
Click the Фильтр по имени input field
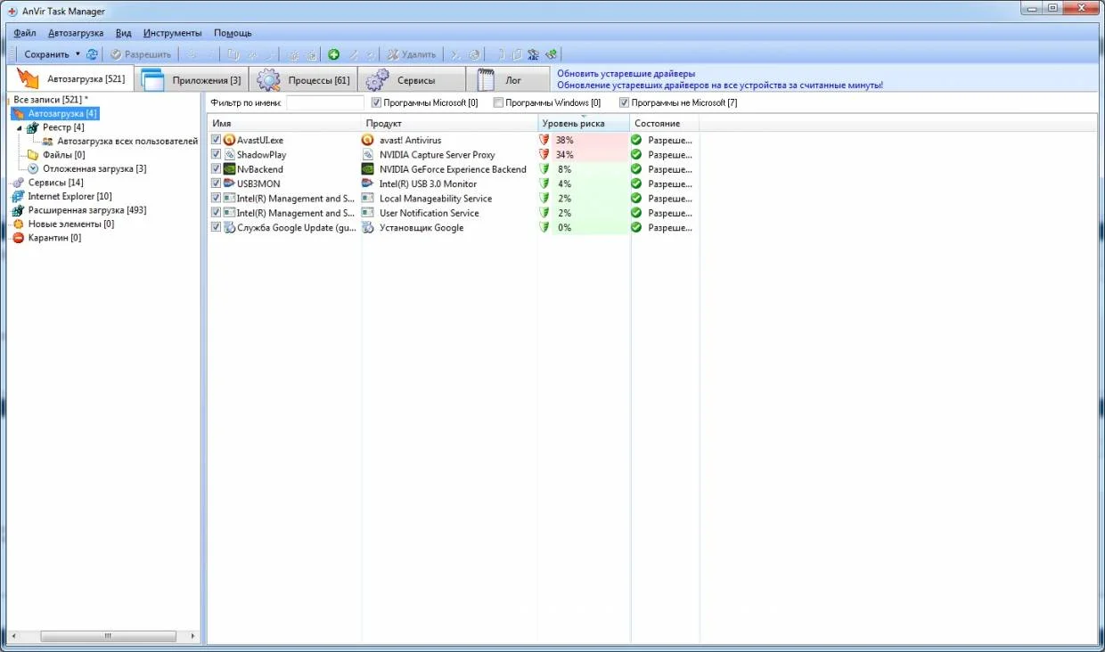pyautogui.click(x=325, y=103)
